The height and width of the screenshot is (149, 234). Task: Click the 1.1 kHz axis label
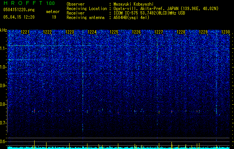click(x=3, y=48)
